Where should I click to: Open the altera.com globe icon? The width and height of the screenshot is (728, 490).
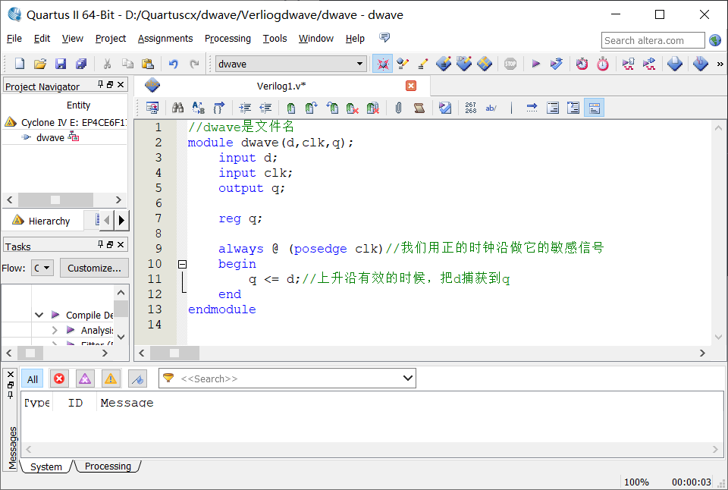pos(715,40)
